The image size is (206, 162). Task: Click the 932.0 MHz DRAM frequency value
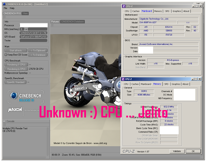(169, 107)
